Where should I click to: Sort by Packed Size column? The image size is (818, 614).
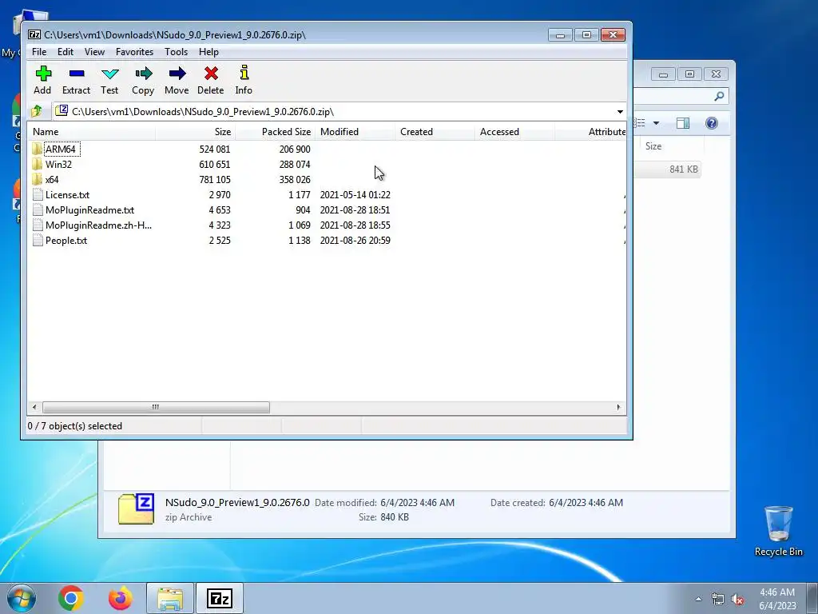(x=275, y=132)
